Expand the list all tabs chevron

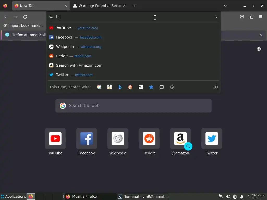[225, 6]
